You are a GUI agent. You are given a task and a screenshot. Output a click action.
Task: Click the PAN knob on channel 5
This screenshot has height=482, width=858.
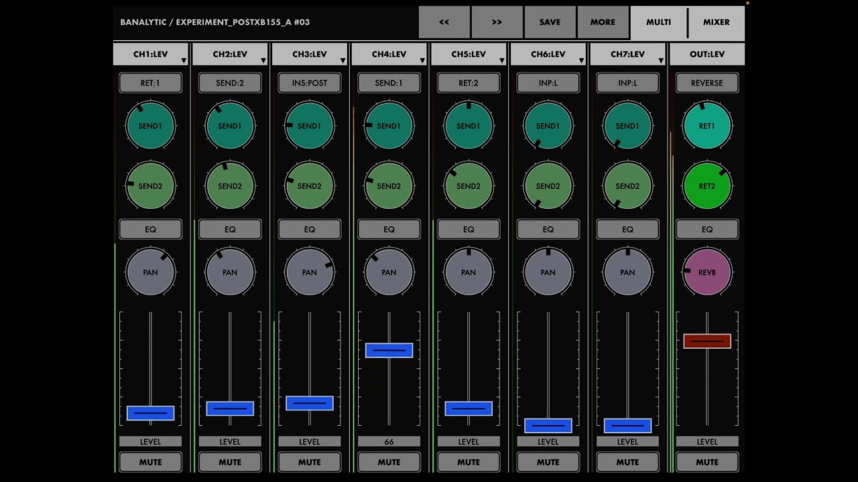(x=468, y=272)
